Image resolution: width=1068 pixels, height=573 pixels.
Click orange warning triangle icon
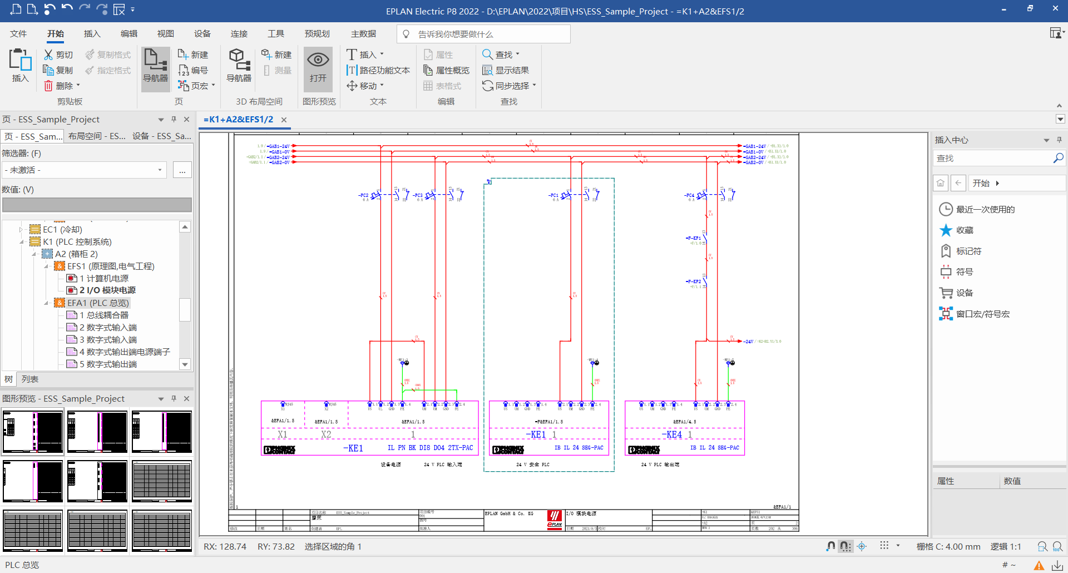(x=1039, y=565)
